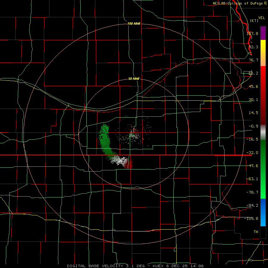Click the -0.9 scale value
This screenshot has width=268, height=268.
click(253, 126)
